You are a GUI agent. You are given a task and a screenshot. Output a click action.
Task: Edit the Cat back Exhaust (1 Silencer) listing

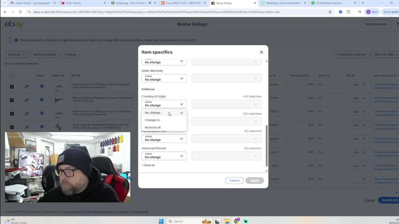pyautogui.click(x=26, y=86)
